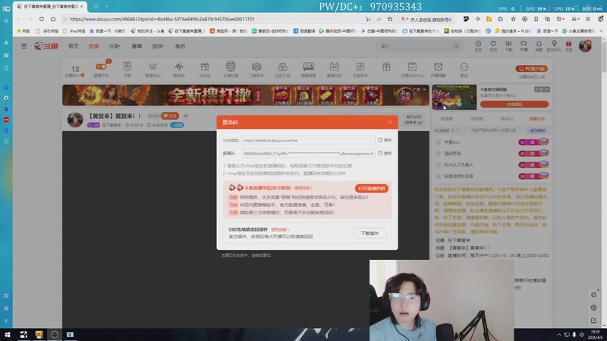Open the 星海任务 AD task icon
This screenshot has width=607, height=341.
(334, 70)
